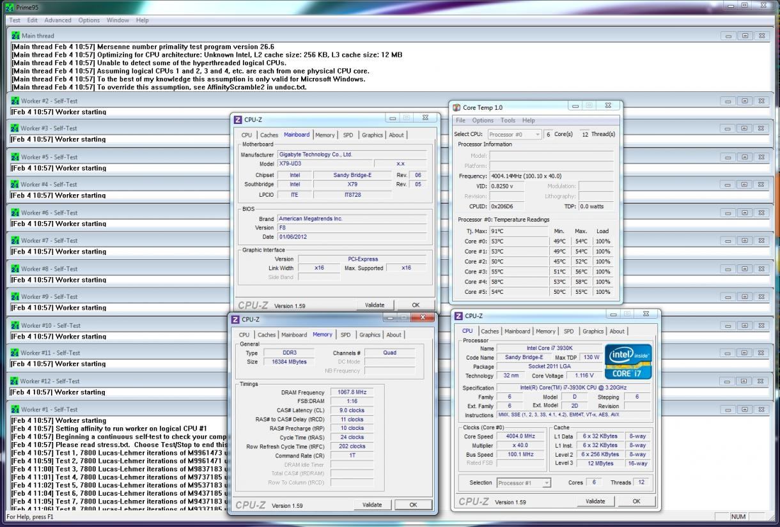Image resolution: width=780 pixels, height=527 pixels.
Task: Expand the Selection Processor #1 combo box
Action: click(524, 483)
